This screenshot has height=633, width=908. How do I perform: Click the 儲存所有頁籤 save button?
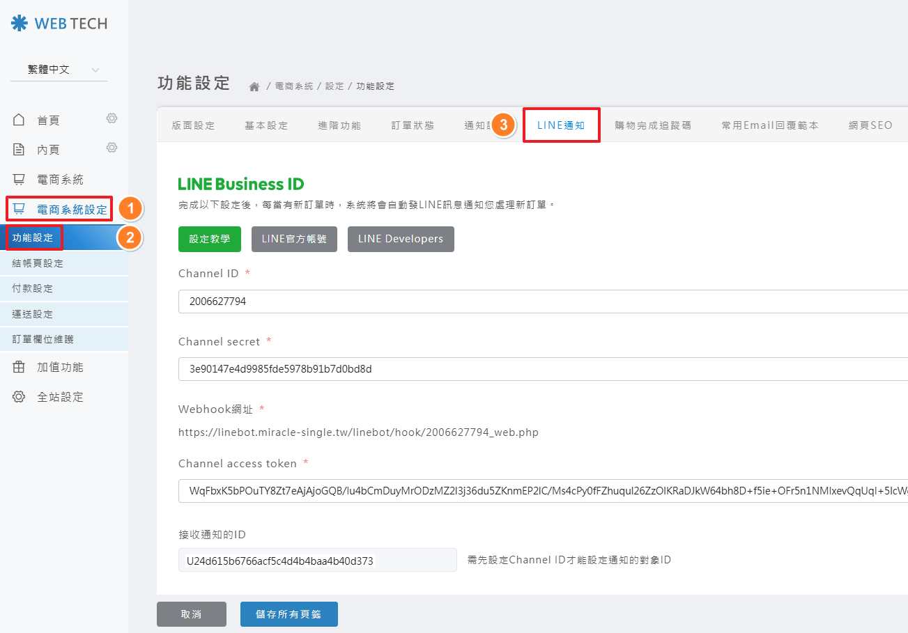pyautogui.click(x=288, y=614)
